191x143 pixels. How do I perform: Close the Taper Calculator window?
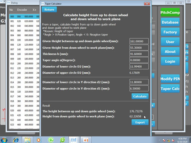point(147,4)
